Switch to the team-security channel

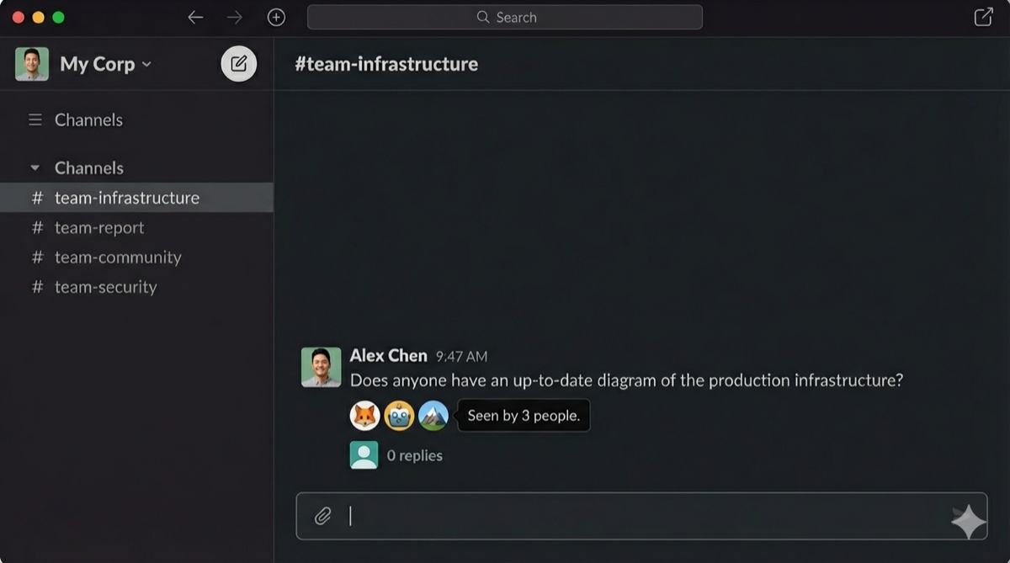click(x=105, y=287)
